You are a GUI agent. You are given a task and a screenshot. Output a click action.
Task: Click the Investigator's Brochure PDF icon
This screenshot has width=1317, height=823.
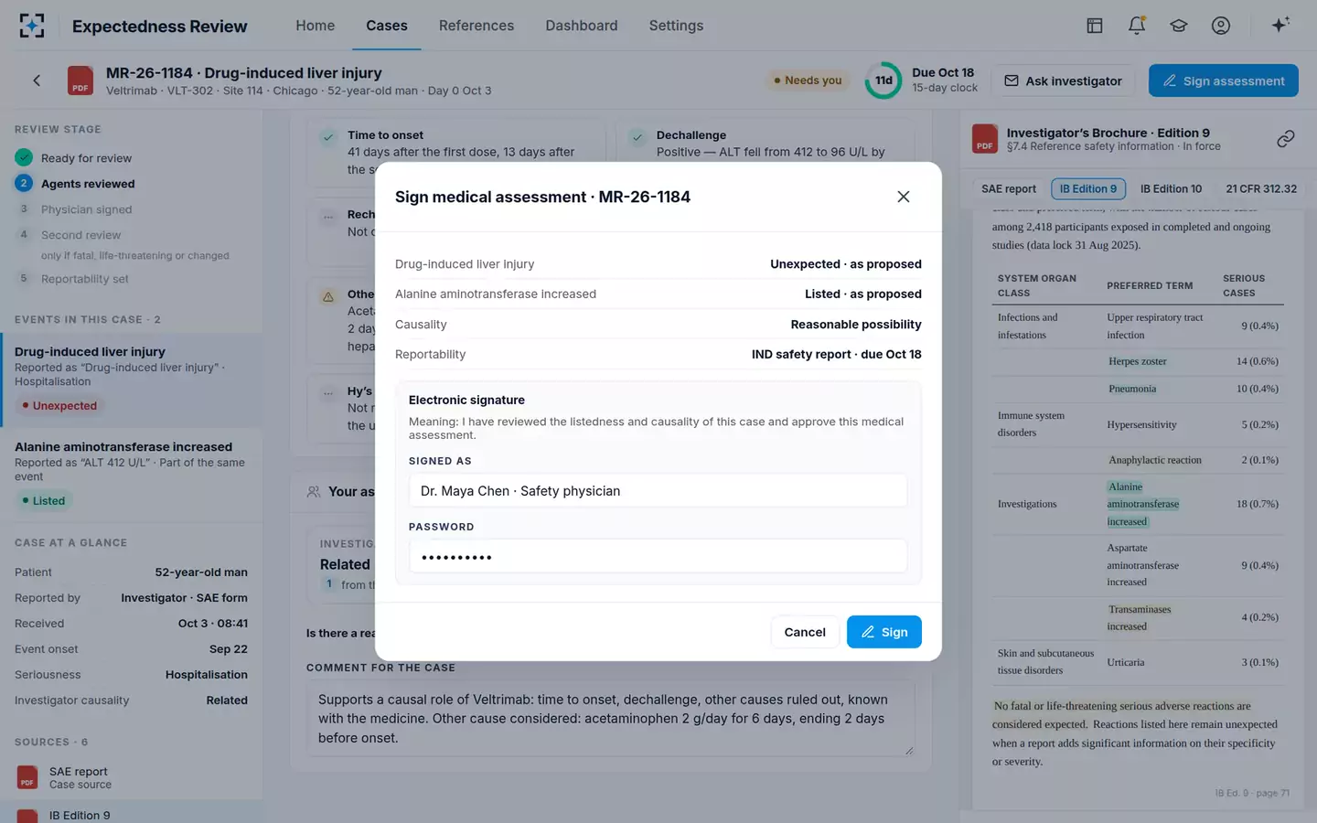(985, 139)
